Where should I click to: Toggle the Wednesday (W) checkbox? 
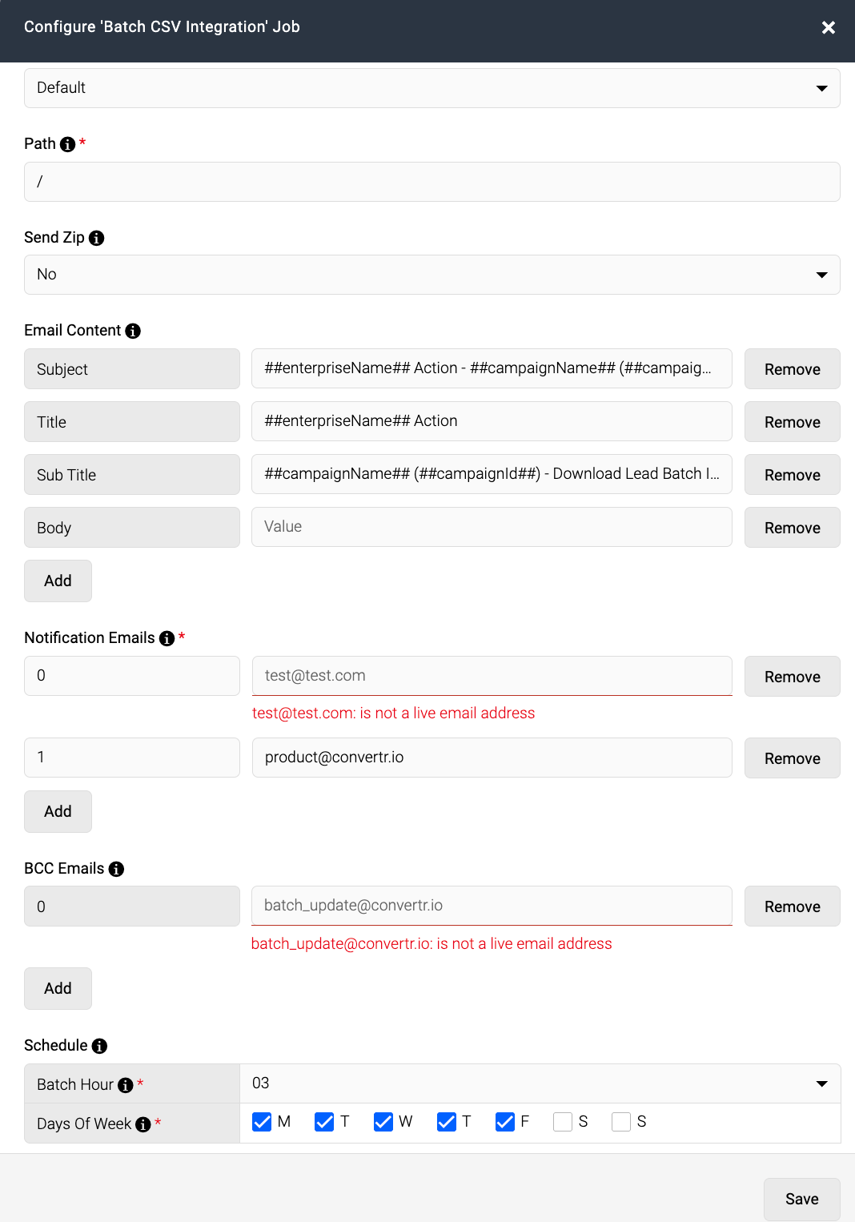click(383, 1122)
